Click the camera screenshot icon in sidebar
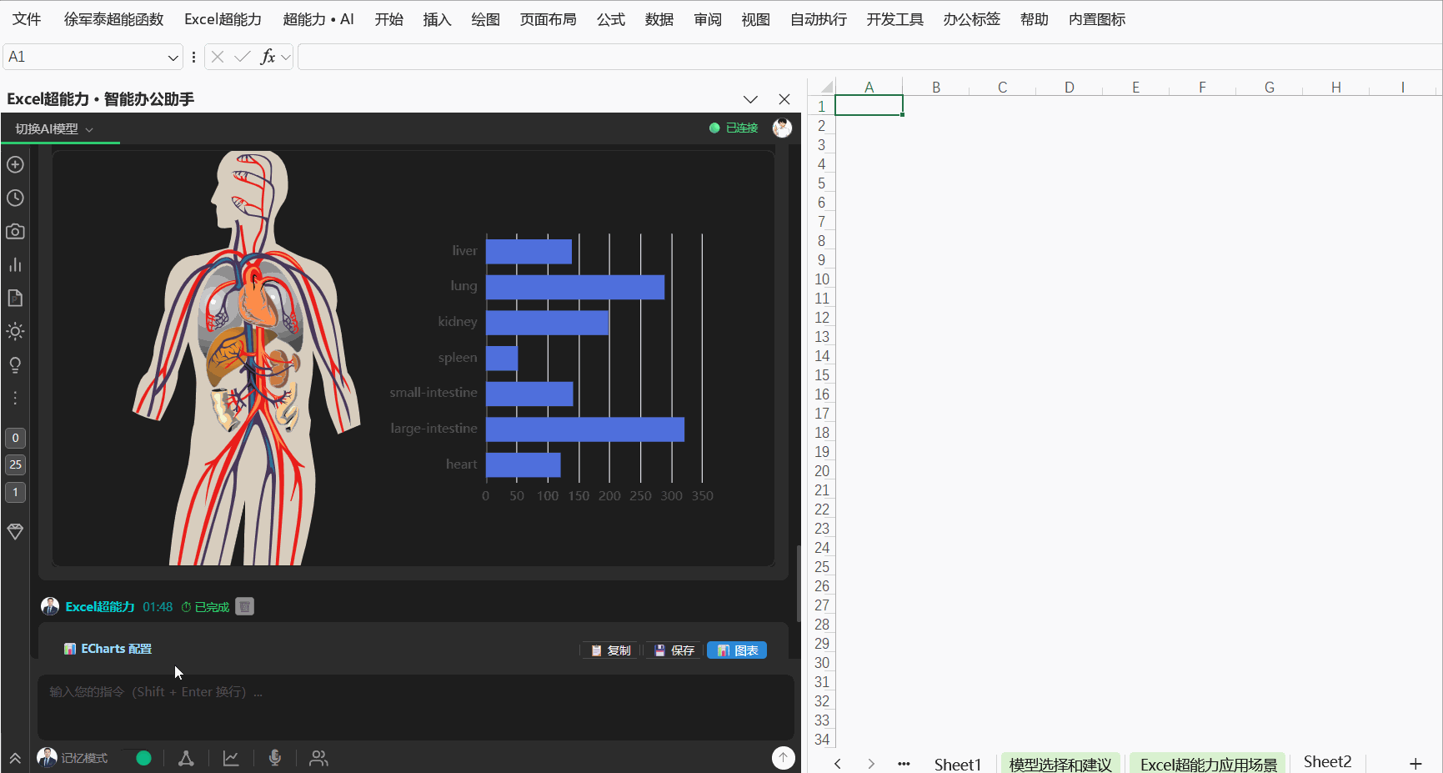The height and width of the screenshot is (773, 1443). (15, 231)
